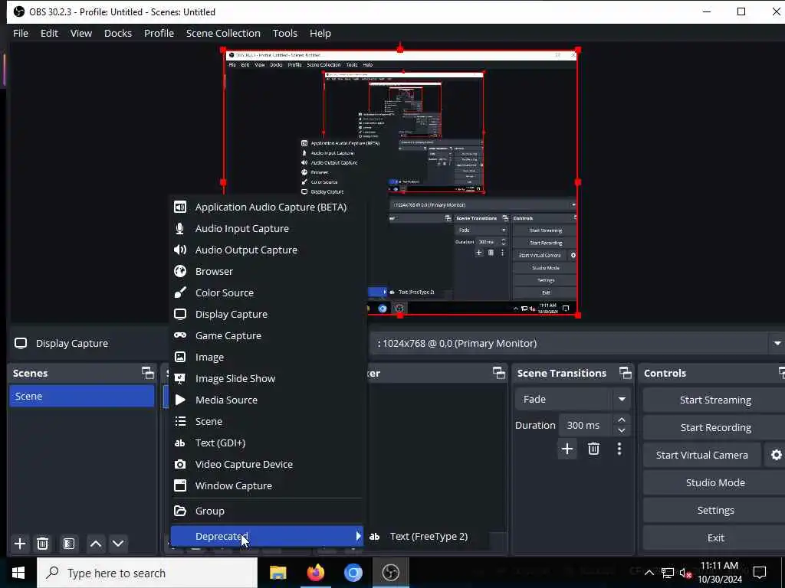The width and height of the screenshot is (785, 588).
Task: Open the Edit menu
Action: click(x=49, y=33)
